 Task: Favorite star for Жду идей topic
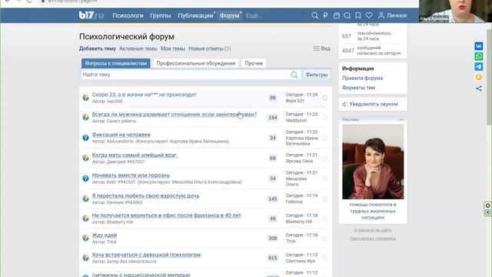[324, 239]
